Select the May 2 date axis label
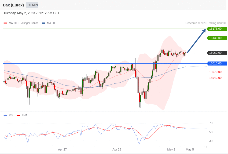This screenshot has height=154, width=228. (171, 149)
